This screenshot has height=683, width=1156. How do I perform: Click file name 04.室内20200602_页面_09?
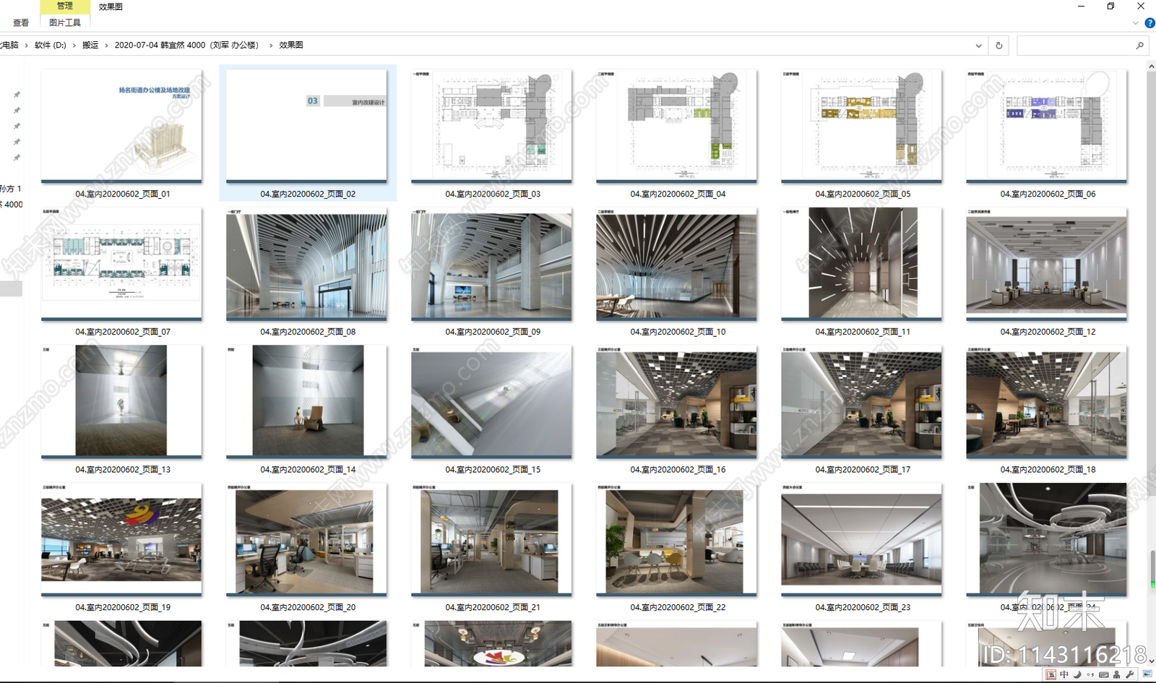tap(493, 332)
